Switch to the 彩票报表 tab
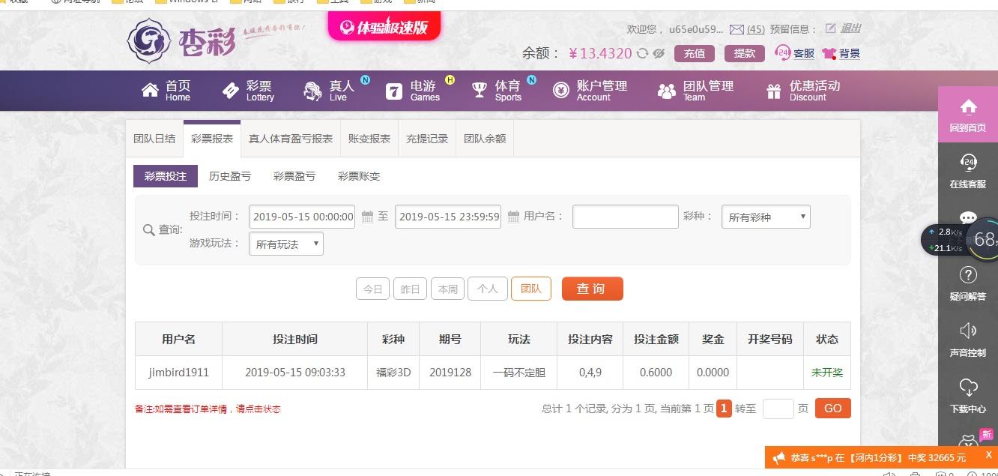998x476 pixels. pos(212,139)
